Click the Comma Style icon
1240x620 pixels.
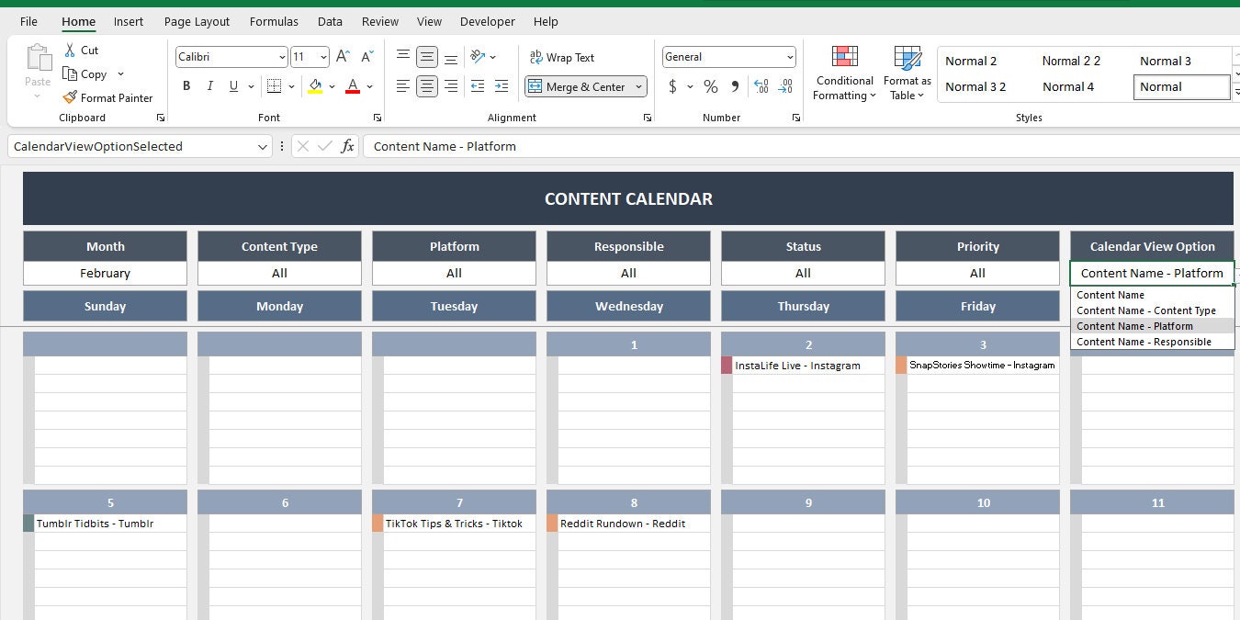click(x=734, y=86)
